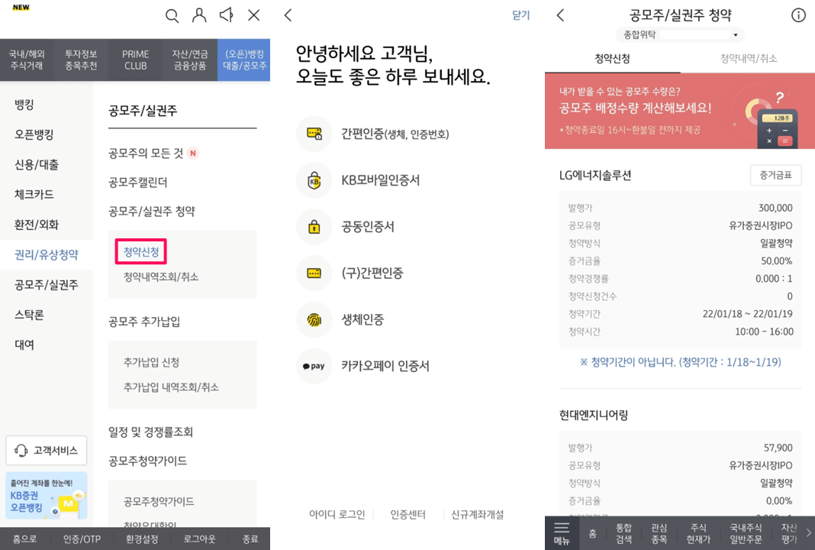The image size is (815, 550).
Task: Open the 공모주청약가이드 submenu item
Action: [x=159, y=502]
